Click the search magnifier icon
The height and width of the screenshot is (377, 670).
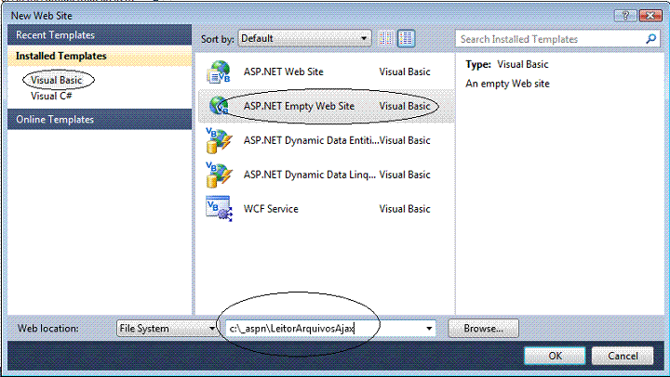coord(652,39)
